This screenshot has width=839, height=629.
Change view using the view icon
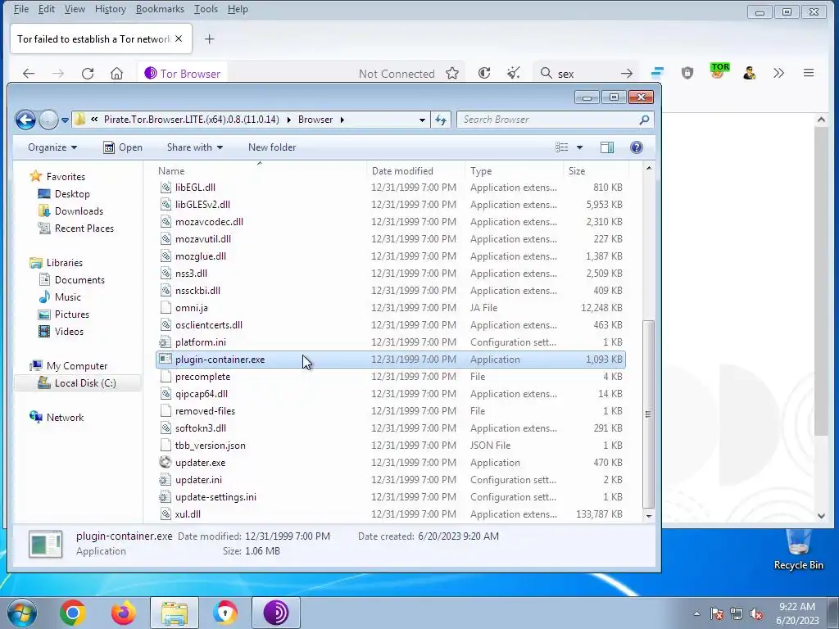pos(561,147)
